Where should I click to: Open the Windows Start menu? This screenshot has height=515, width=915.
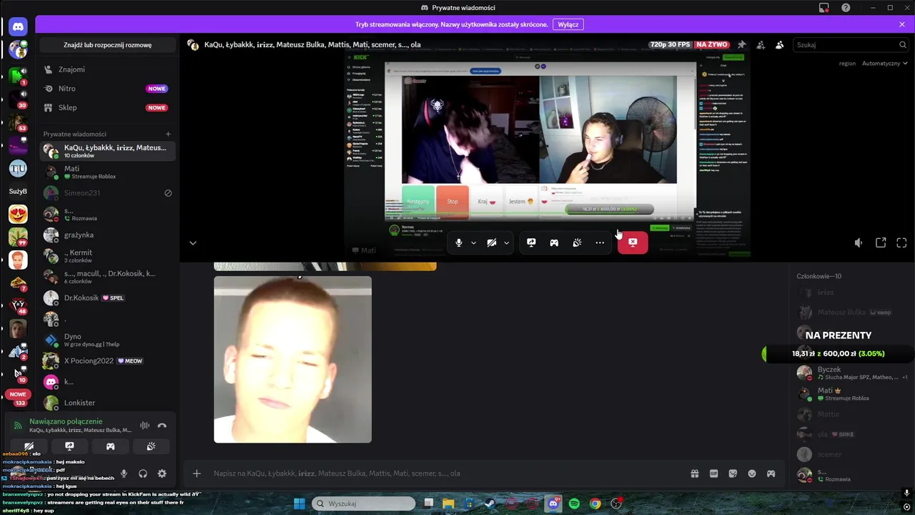click(x=300, y=504)
